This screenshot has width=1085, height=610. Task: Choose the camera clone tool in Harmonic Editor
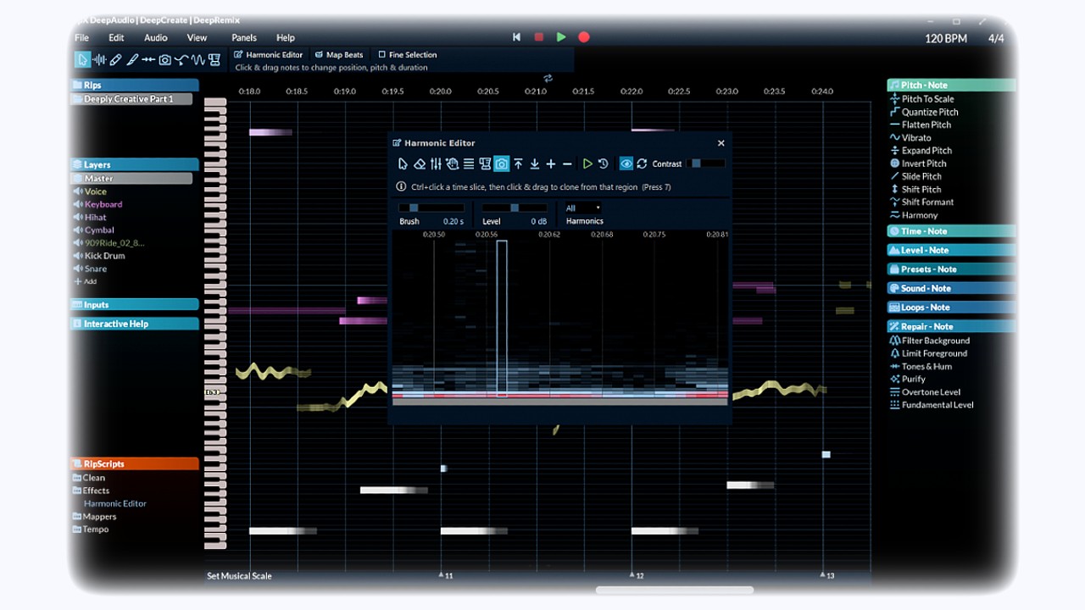[502, 164]
